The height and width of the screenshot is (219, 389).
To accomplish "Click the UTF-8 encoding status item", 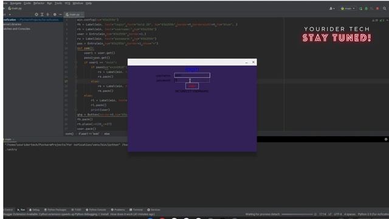I will click(x=338, y=214).
